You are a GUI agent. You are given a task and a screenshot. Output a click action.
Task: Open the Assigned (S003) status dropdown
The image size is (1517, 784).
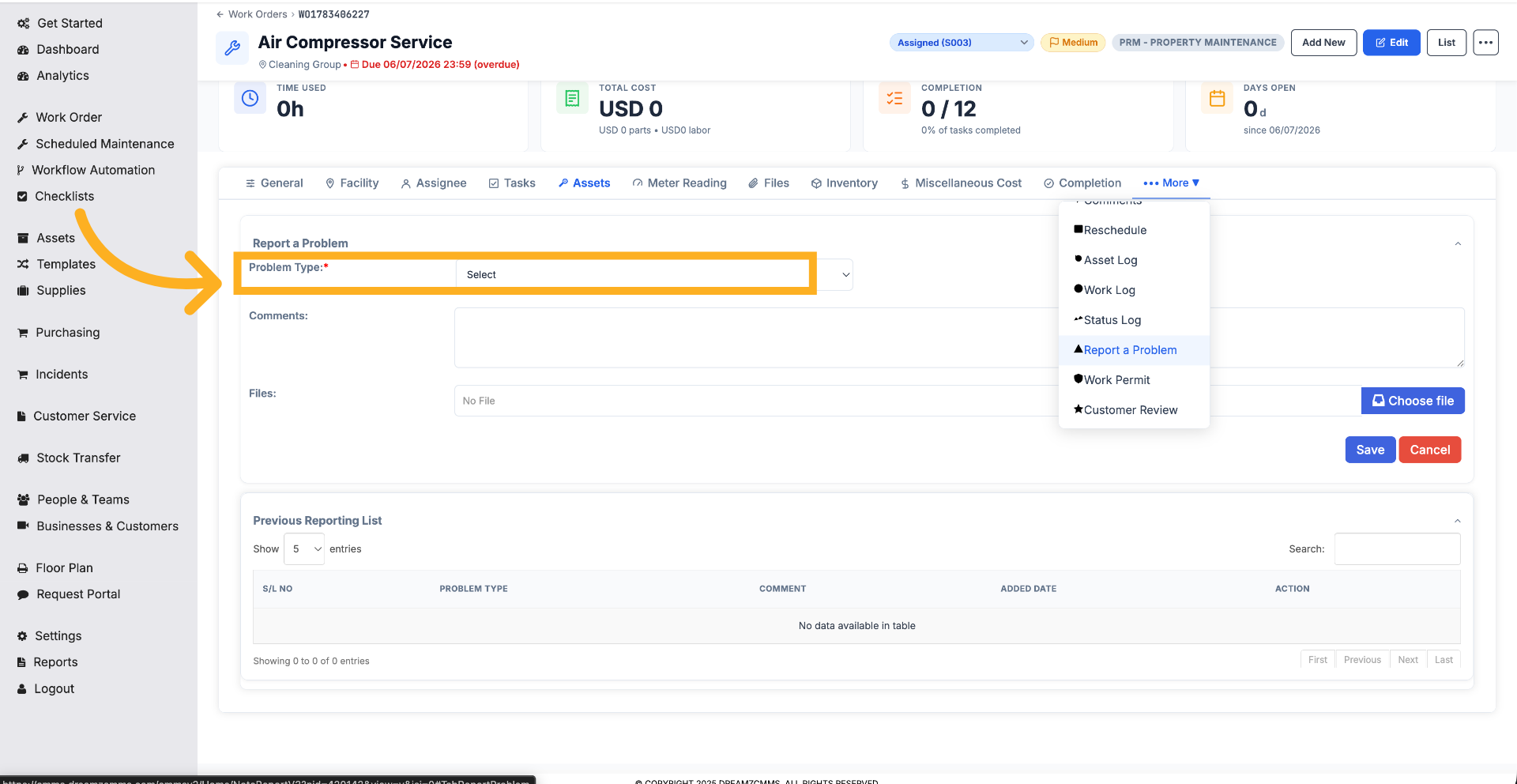[x=962, y=43]
